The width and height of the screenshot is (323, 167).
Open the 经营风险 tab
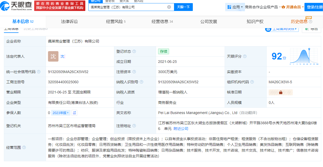click(x=116, y=22)
